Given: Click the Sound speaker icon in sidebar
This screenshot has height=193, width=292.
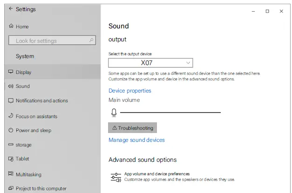Looking at the screenshot, I should pyautogui.click(x=11, y=86).
